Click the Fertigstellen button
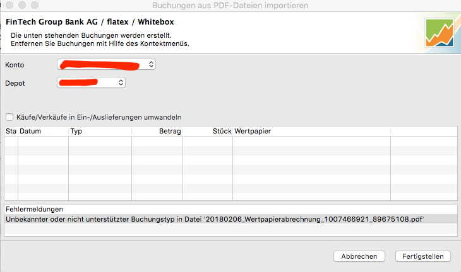 tap(422, 256)
